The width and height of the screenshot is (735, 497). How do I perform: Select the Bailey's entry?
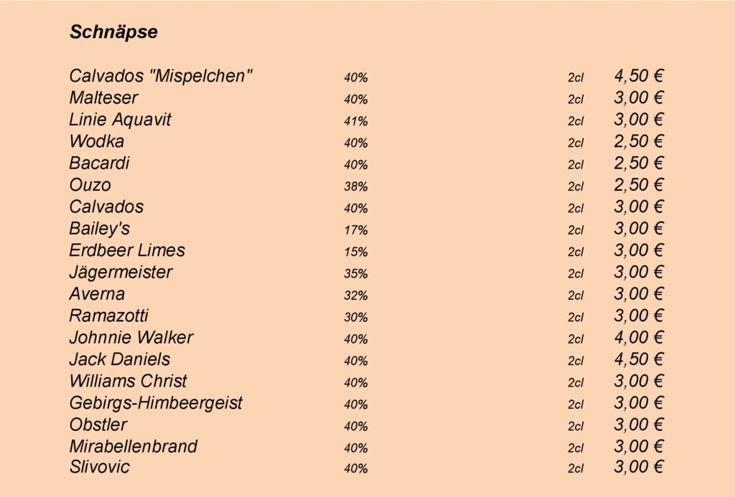(x=99, y=229)
